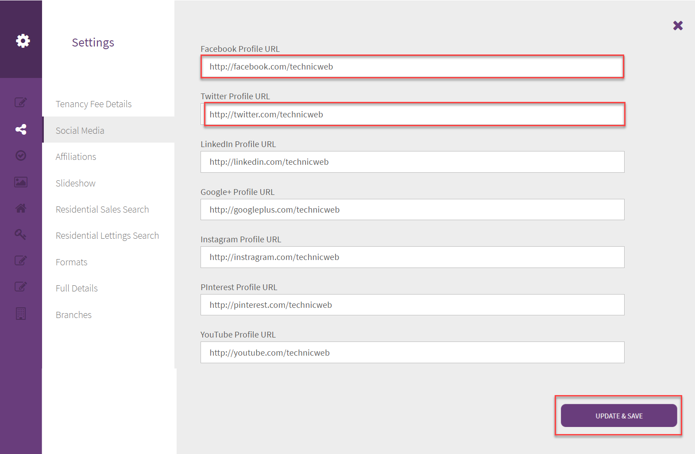
Task: Click the LinkedIn Profile URL label
Action: tap(238, 144)
